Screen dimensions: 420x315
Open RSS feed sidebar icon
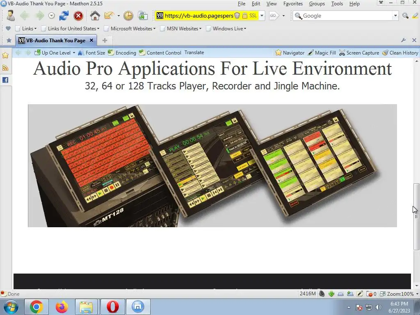[5, 68]
